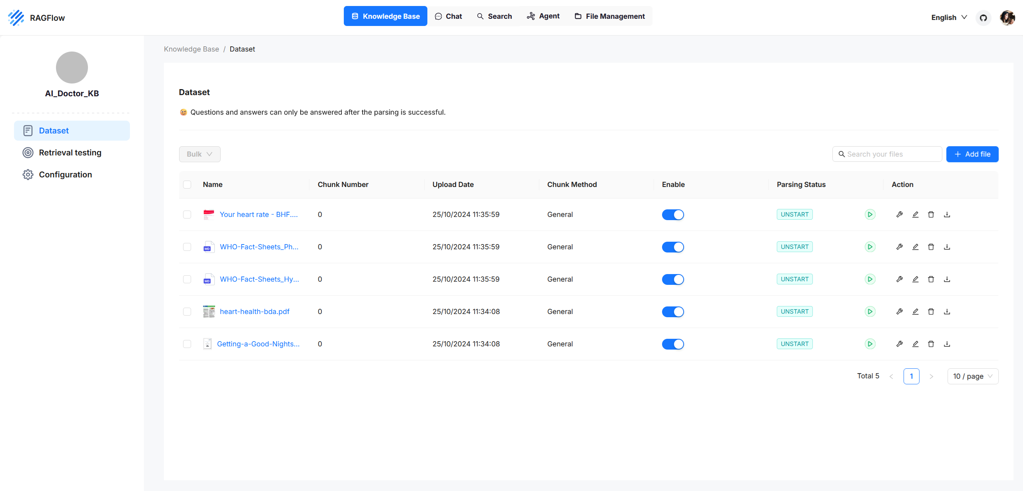Start parsing the Your heart rate BHF file

pos(870,215)
